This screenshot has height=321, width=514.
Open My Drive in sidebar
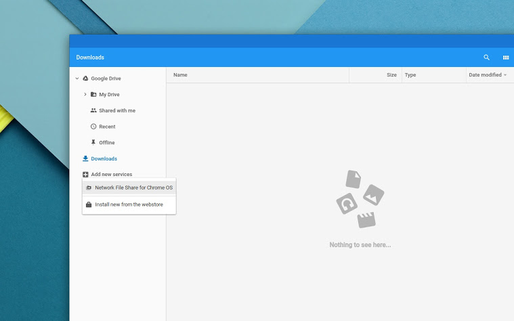click(x=109, y=94)
